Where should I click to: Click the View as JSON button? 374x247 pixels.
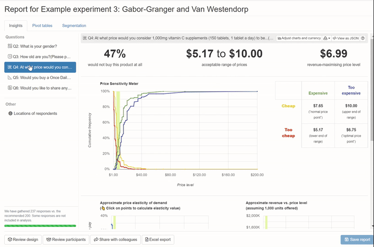coord(345,38)
